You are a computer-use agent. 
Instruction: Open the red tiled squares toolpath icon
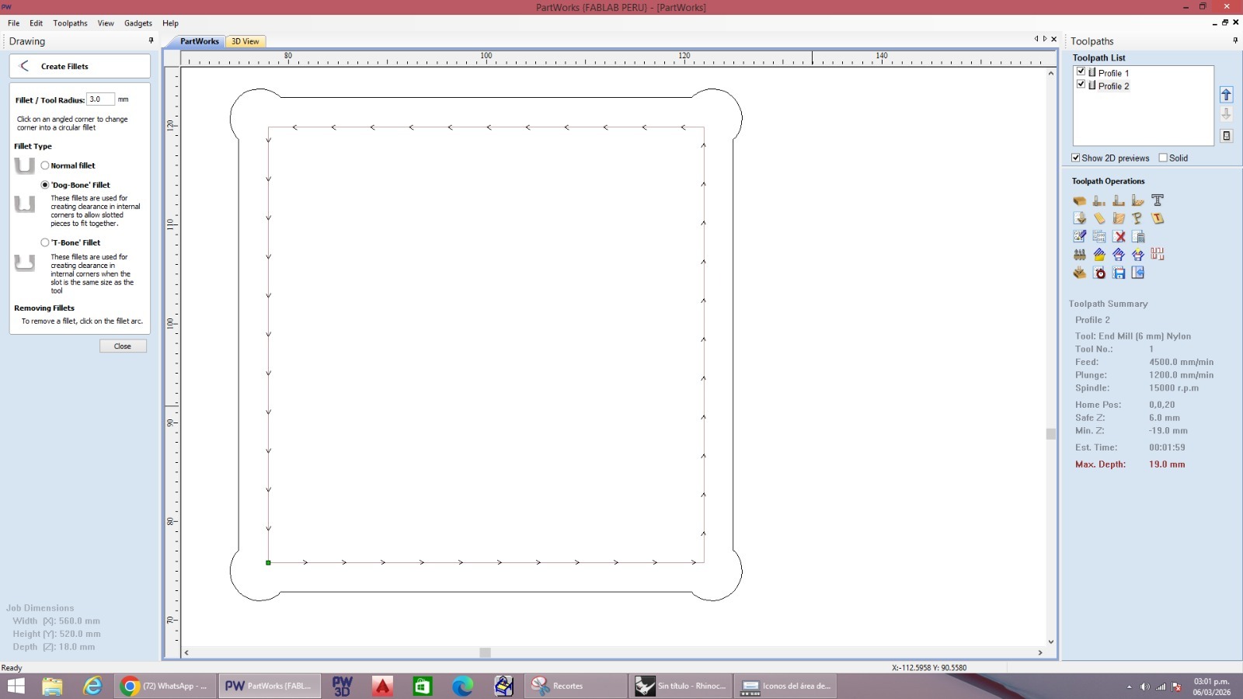[x=1158, y=254]
